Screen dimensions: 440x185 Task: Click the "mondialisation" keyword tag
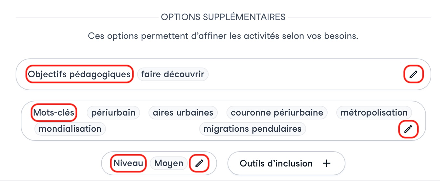coord(70,129)
